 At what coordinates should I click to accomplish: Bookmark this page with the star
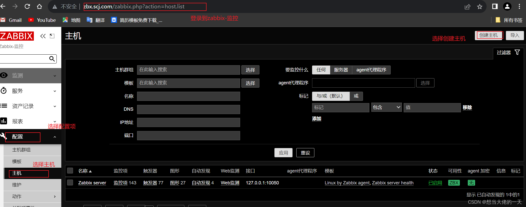pyautogui.click(x=480, y=7)
